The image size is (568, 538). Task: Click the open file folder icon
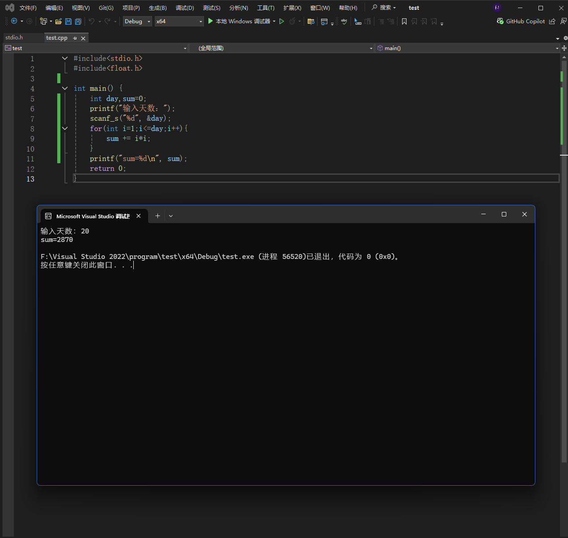click(59, 21)
